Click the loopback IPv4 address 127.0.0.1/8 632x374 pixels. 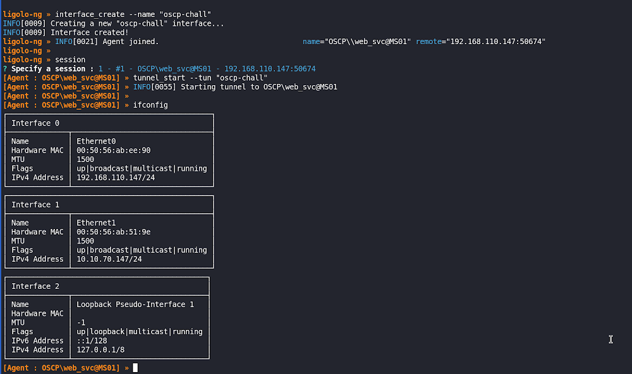click(x=100, y=349)
